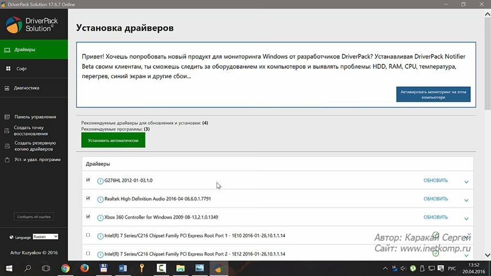Open the Софт section in sidebar
This screenshot has width=491, height=276.
[x=34, y=68]
